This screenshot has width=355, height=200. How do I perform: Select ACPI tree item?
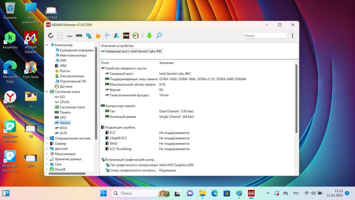(x=61, y=133)
